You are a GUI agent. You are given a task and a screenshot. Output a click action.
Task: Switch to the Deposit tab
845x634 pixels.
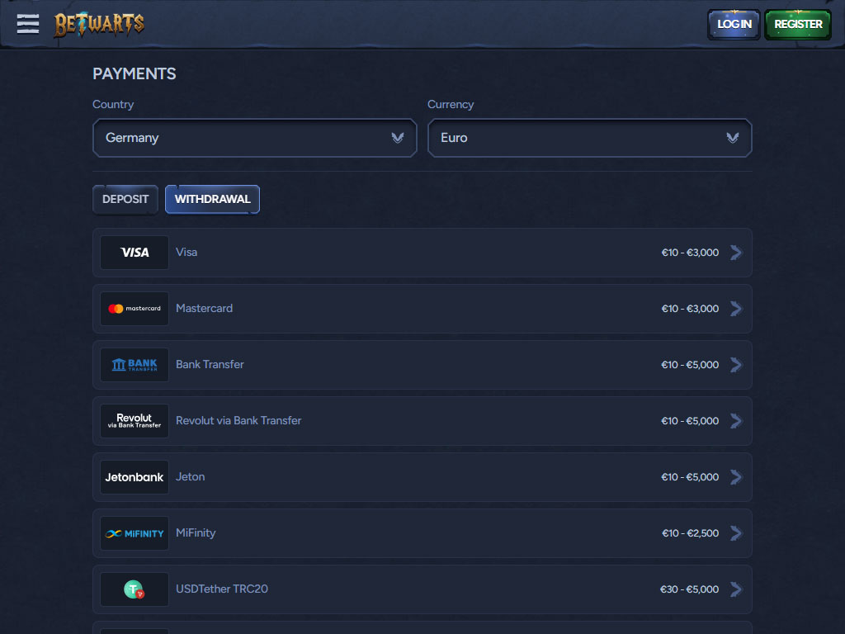[125, 199]
